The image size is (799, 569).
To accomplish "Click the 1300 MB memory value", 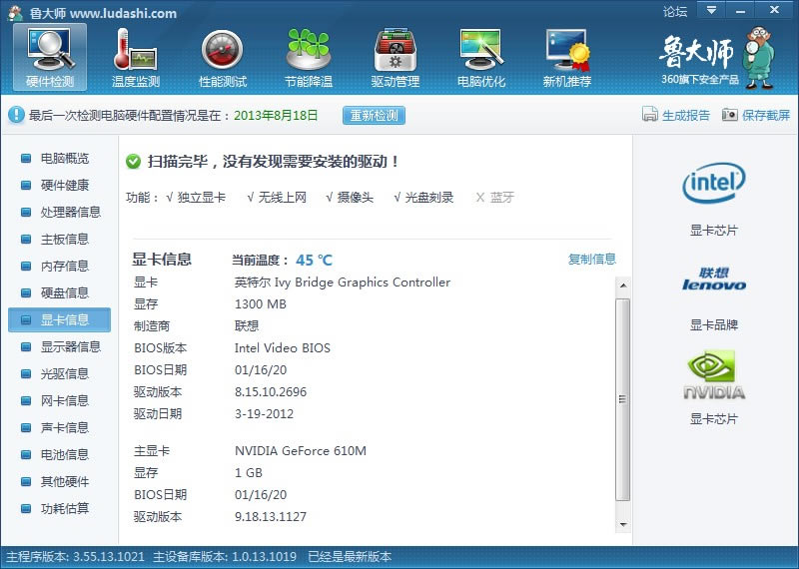I will coord(261,304).
